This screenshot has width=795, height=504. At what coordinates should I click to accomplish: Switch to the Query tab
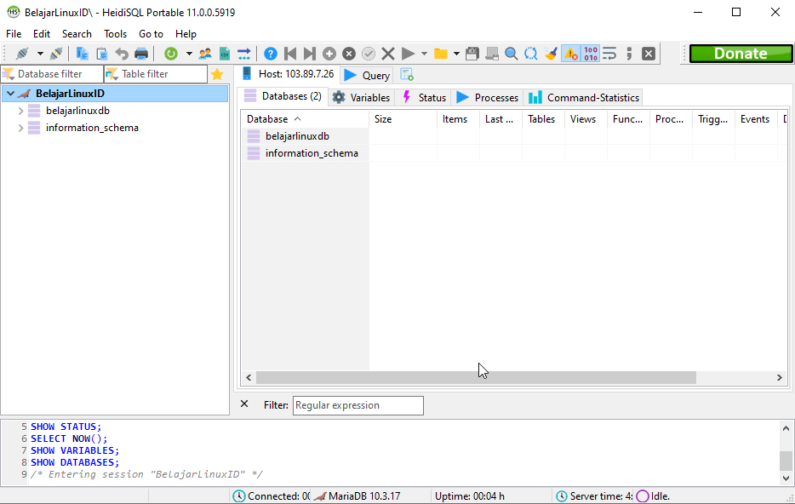tap(367, 76)
